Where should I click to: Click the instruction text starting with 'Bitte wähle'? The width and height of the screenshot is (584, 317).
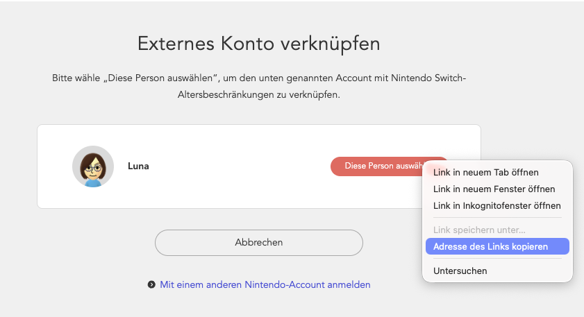pos(259,86)
